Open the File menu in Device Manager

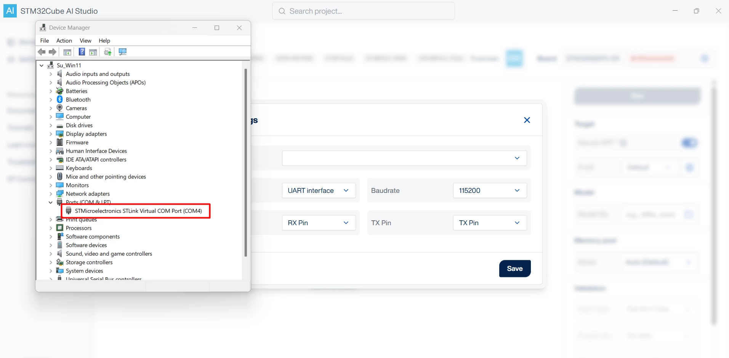[x=45, y=41]
